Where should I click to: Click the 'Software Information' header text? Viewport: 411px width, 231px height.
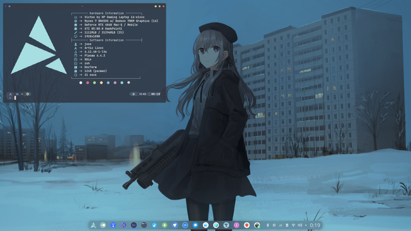[x=107, y=40]
